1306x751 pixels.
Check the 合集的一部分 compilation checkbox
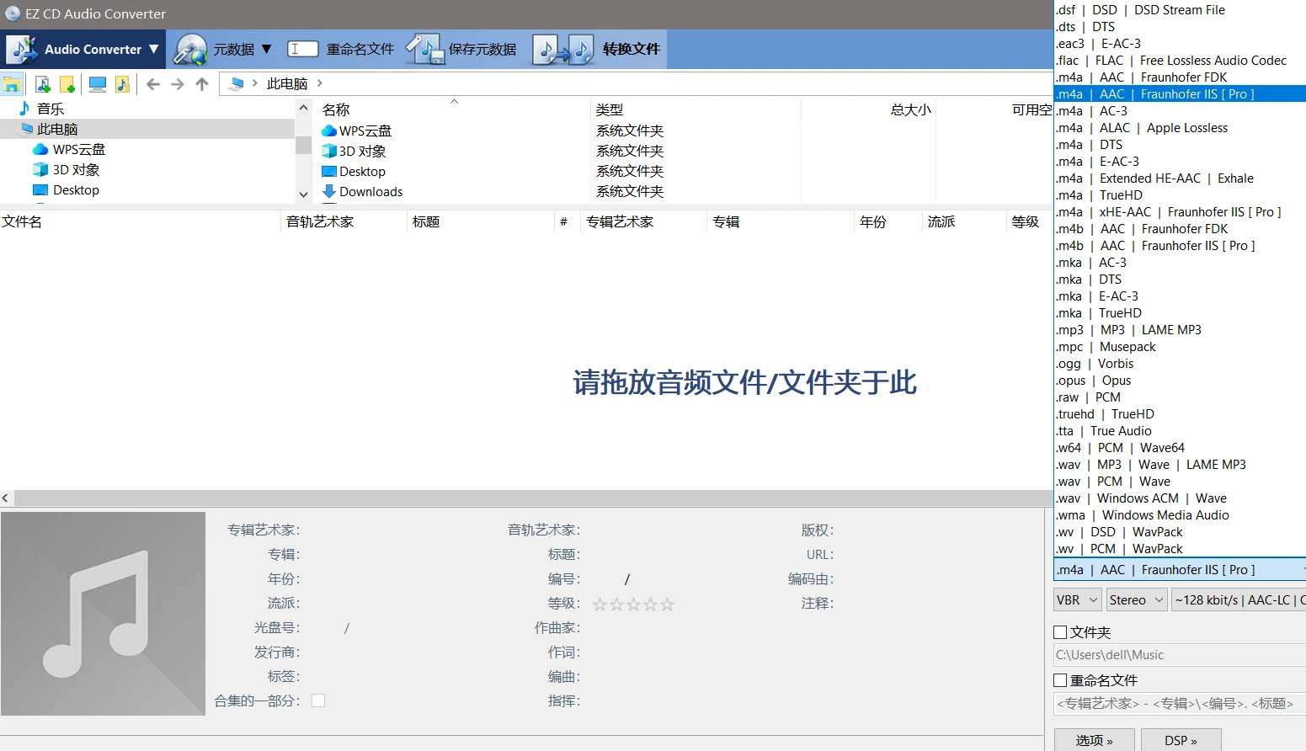[x=318, y=700]
